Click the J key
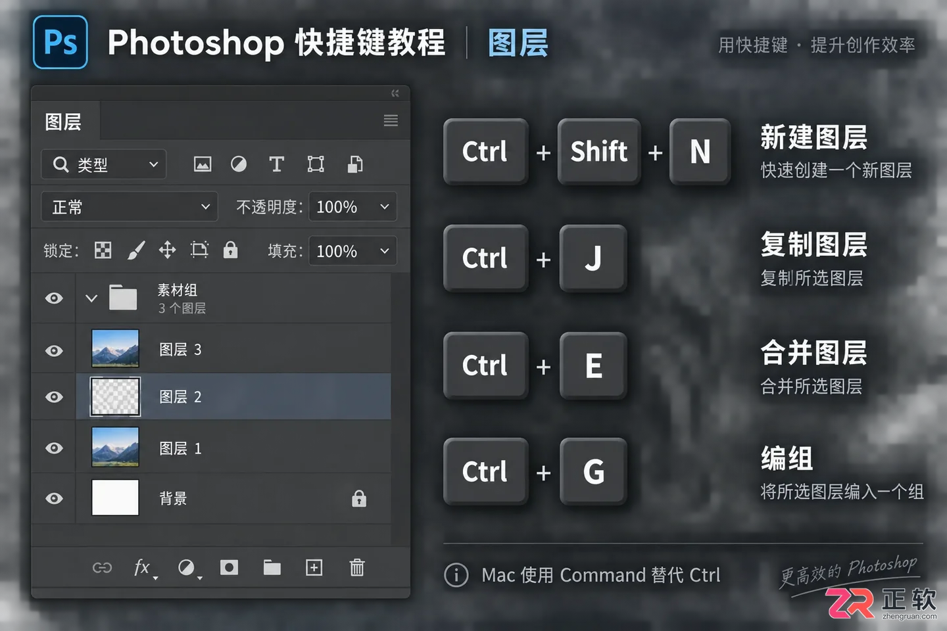The image size is (947, 631). (593, 258)
